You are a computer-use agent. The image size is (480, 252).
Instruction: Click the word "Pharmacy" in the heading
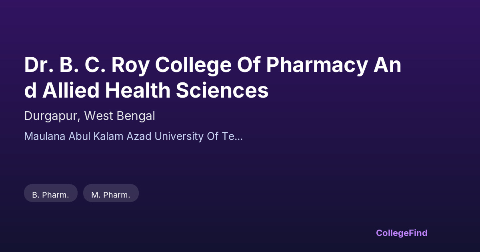316,65
